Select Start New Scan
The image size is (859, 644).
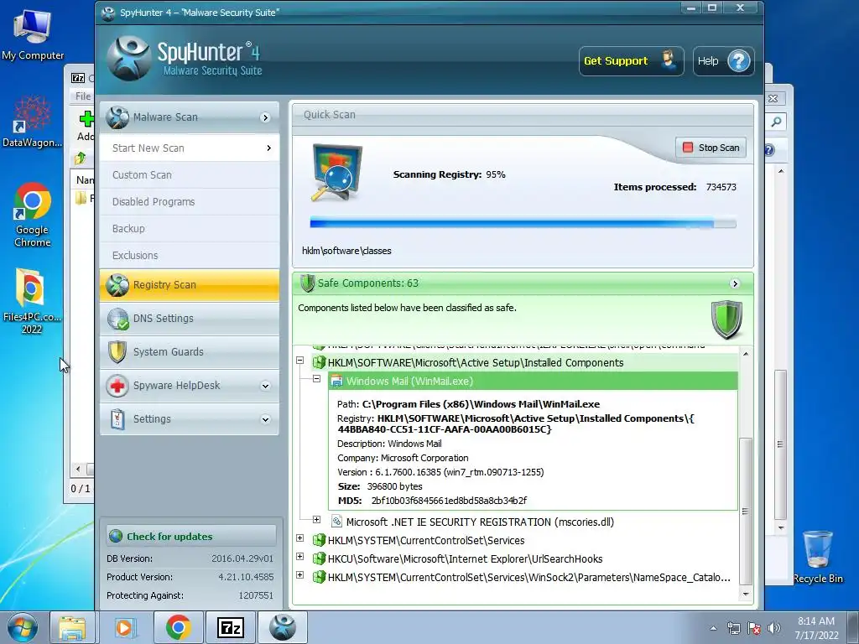[x=190, y=148]
